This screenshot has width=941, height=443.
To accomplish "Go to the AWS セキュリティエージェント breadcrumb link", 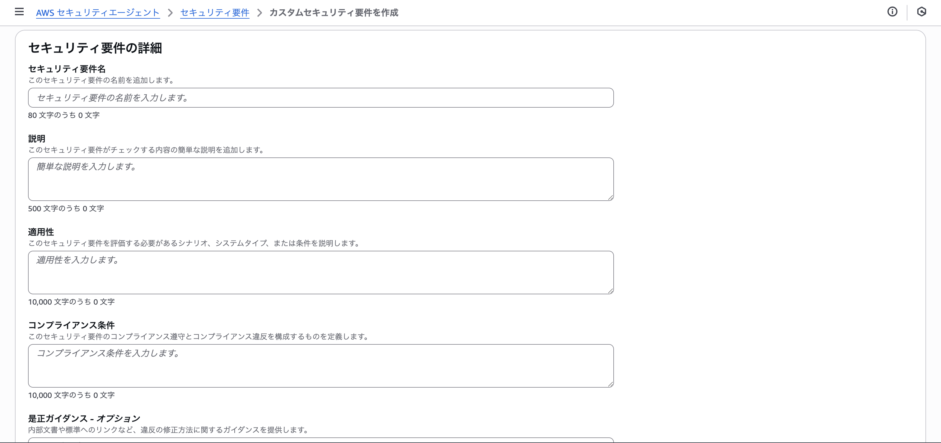I will pos(97,13).
